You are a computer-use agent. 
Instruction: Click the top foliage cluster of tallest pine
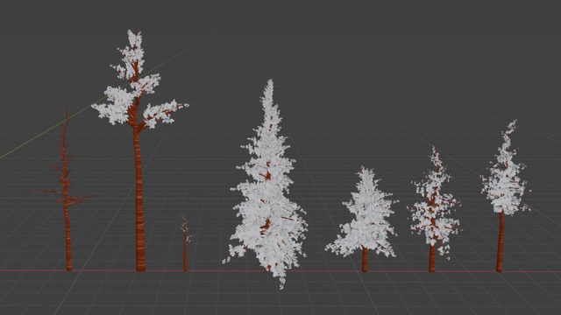tap(131, 53)
